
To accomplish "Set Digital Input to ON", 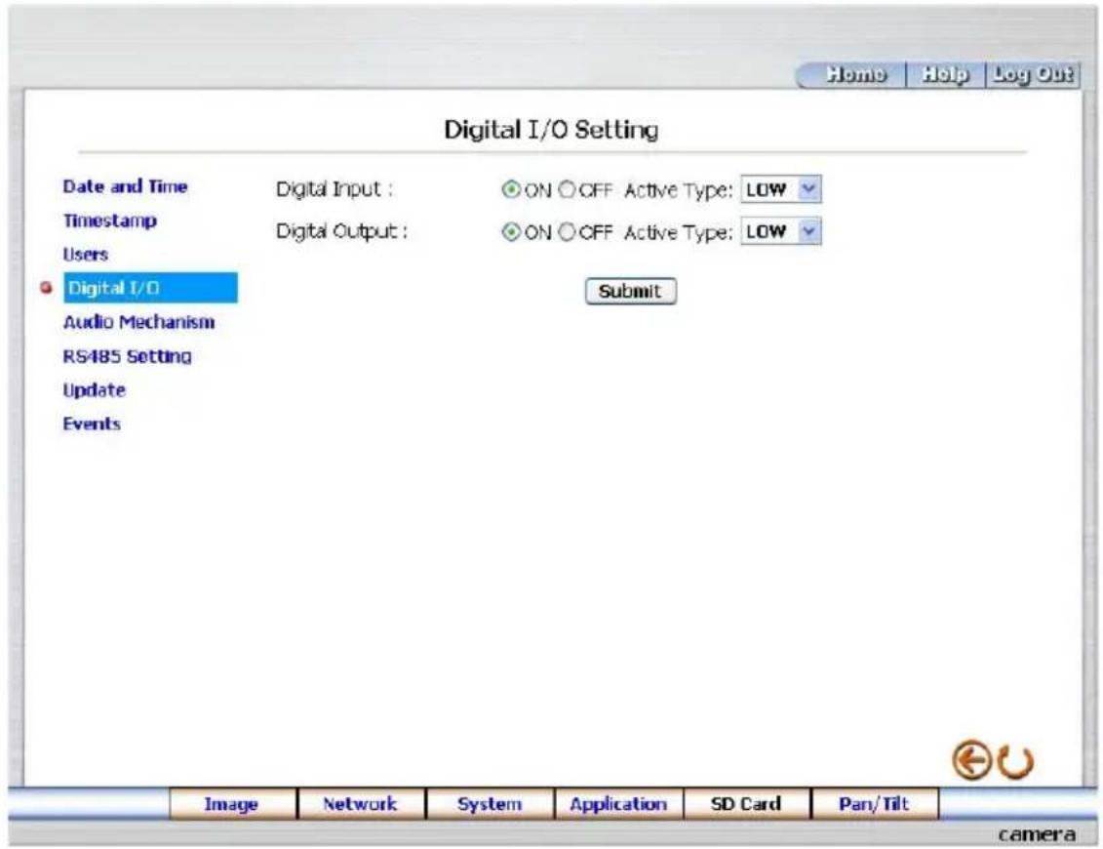I will click(x=511, y=189).
